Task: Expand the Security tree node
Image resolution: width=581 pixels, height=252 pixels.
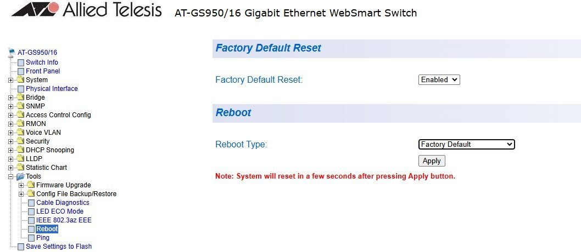Action: point(11,141)
